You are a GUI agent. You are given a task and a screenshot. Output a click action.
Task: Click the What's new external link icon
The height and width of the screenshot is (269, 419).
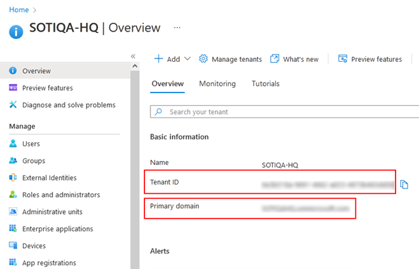(x=275, y=58)
